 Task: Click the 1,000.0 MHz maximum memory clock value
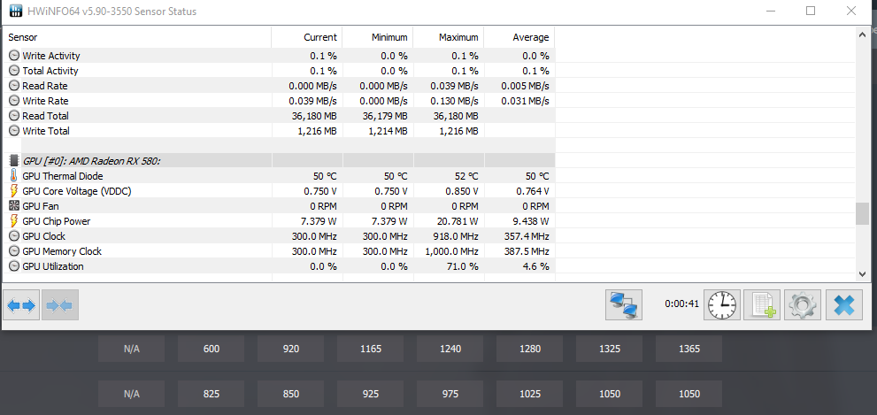coord(450,251)
